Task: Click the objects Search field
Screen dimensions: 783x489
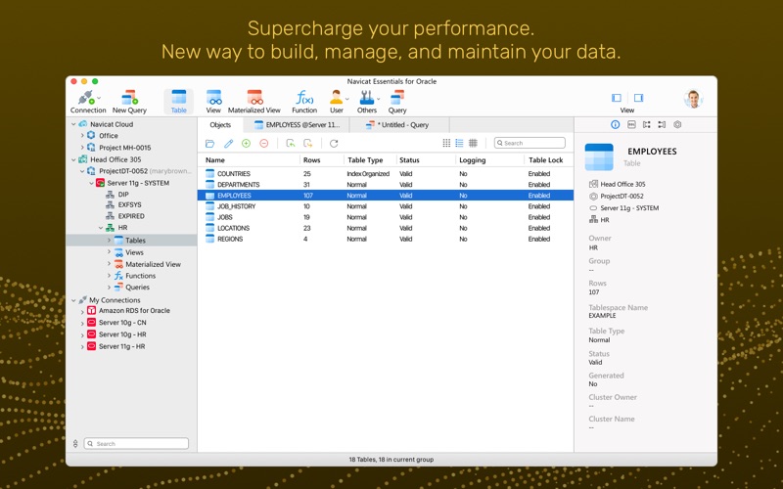Action: tap(530, 143)
